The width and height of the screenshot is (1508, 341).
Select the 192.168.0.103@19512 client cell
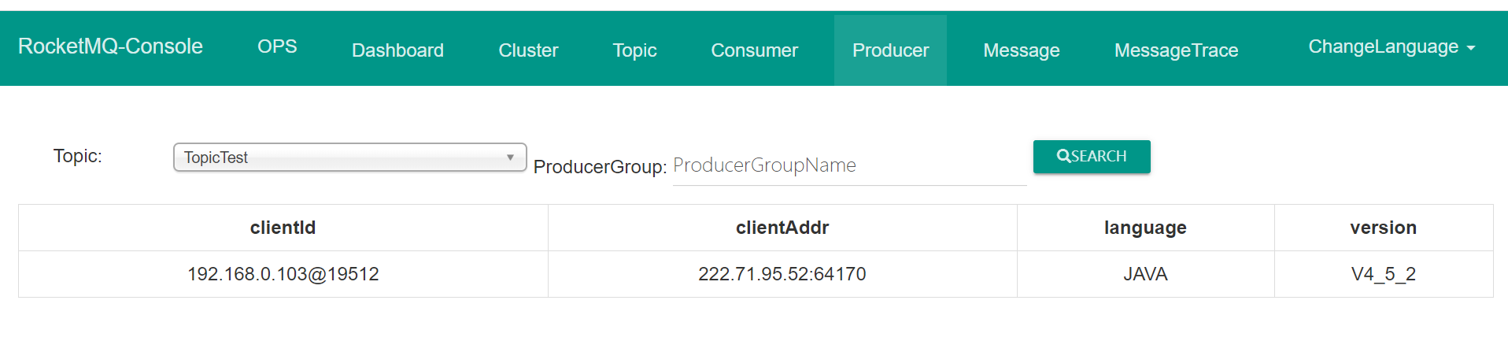pos(283,274)
